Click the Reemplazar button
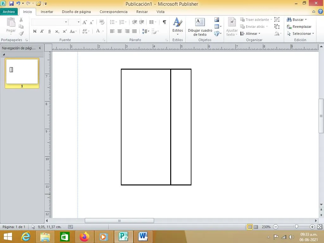The width and height of the screenshot is (324, 243). (x=299, y=27)
